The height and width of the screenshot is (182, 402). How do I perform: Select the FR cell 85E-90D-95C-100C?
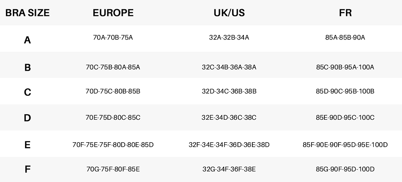[345, 118]
